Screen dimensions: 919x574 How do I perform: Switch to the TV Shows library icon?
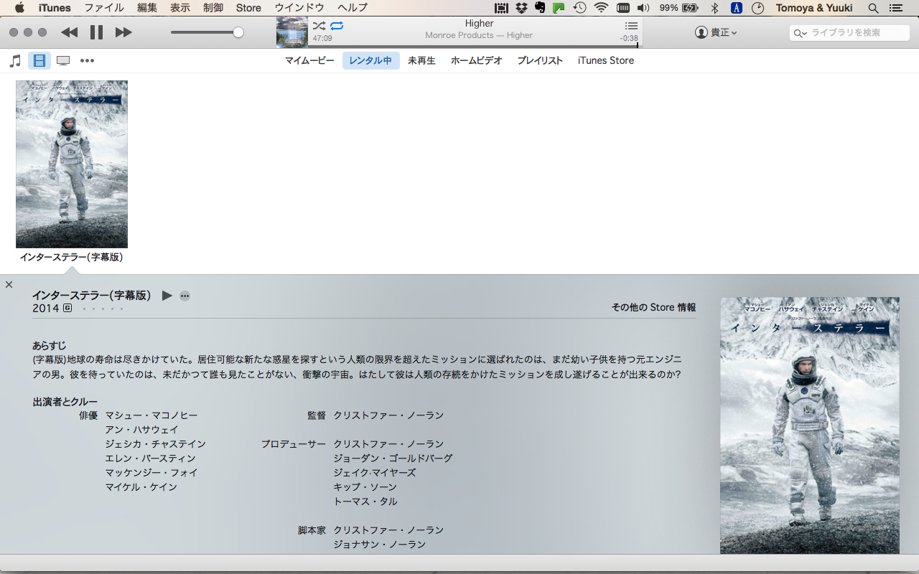[63, 61]
